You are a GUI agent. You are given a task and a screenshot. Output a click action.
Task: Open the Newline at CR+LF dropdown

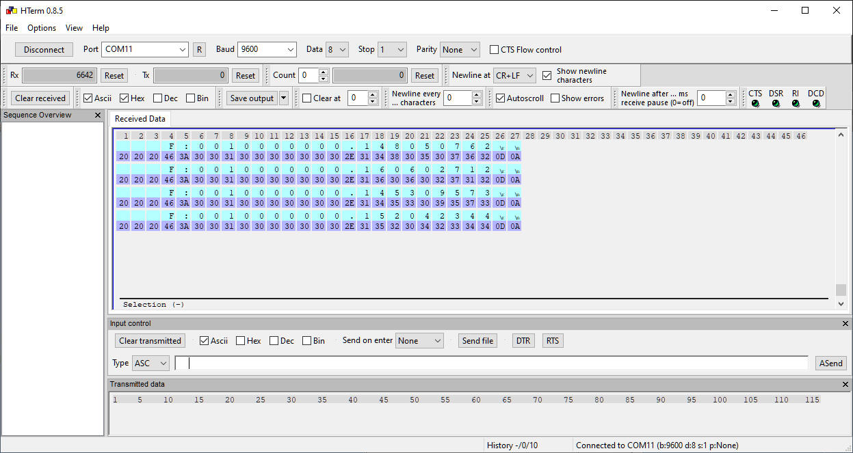pos(514,75)
